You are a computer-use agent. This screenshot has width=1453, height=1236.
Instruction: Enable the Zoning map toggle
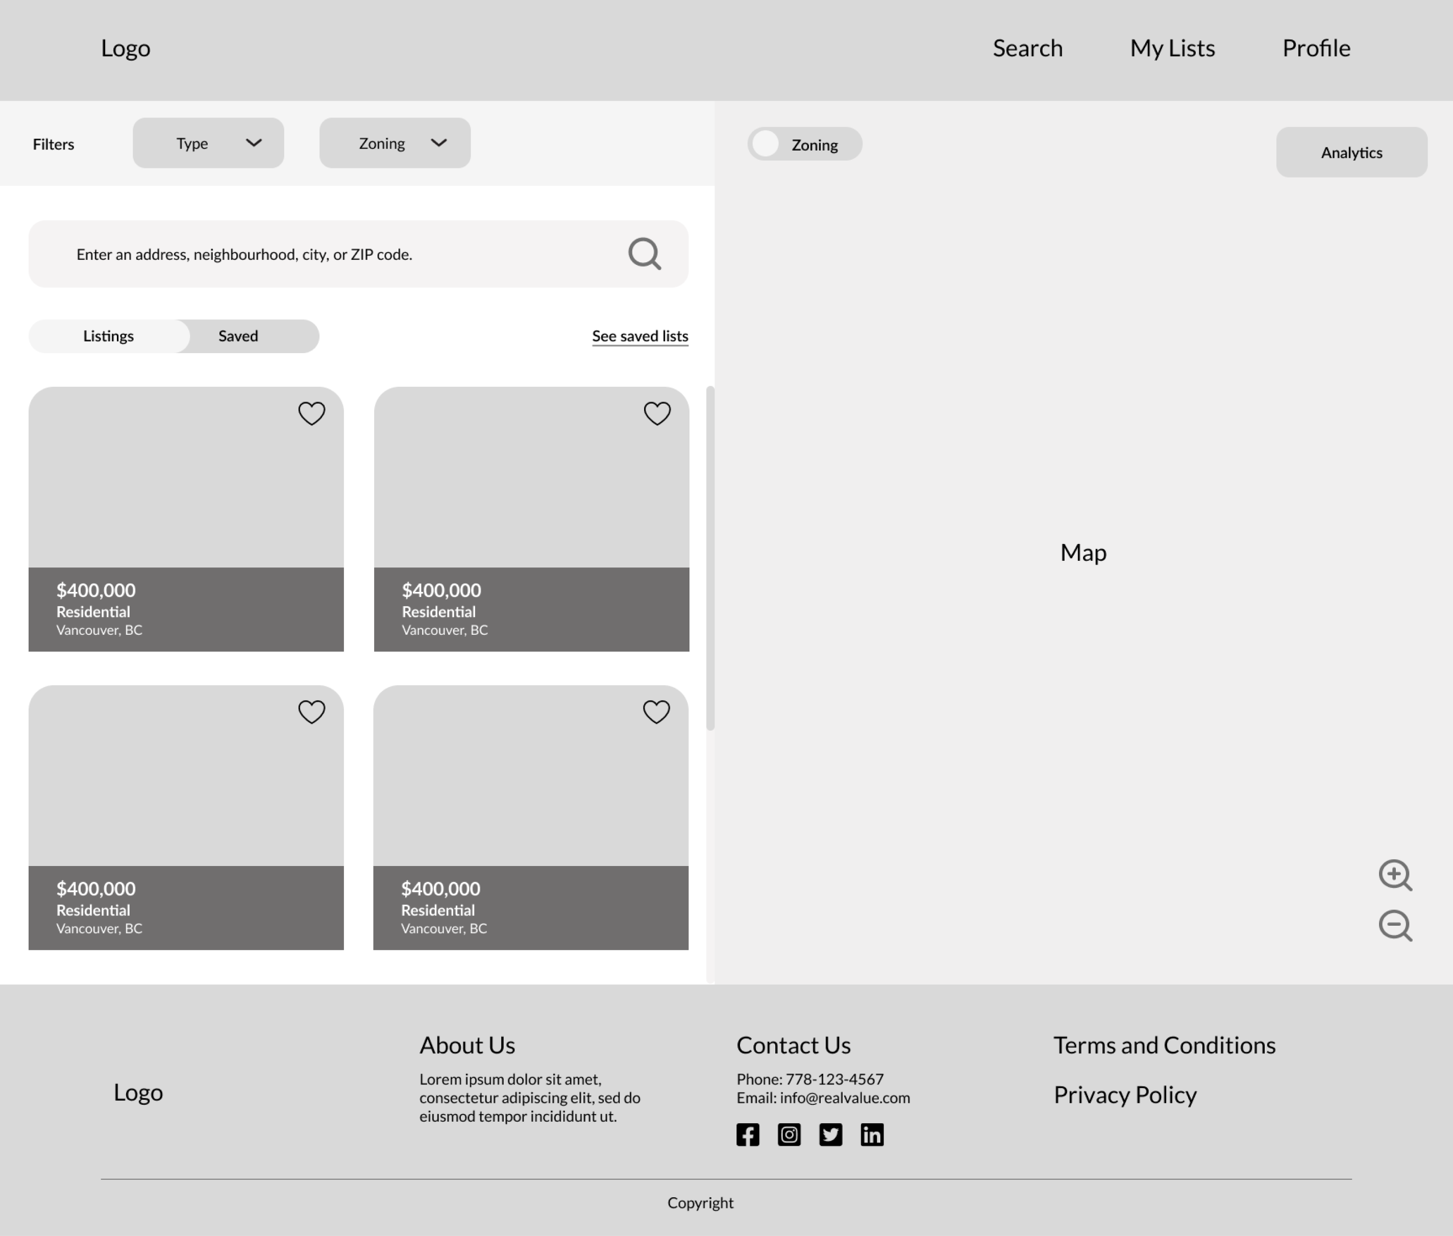(767, 144)
